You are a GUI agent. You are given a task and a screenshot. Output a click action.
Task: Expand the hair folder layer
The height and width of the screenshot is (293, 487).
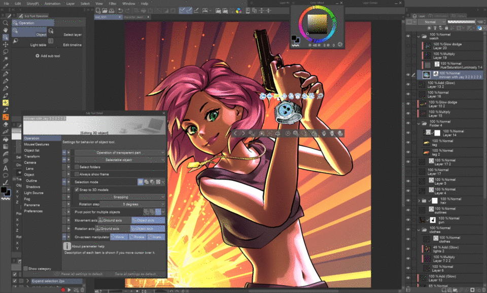[419, 201]
